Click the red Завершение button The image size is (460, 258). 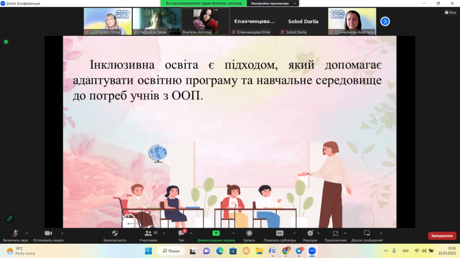click(442, 236)
